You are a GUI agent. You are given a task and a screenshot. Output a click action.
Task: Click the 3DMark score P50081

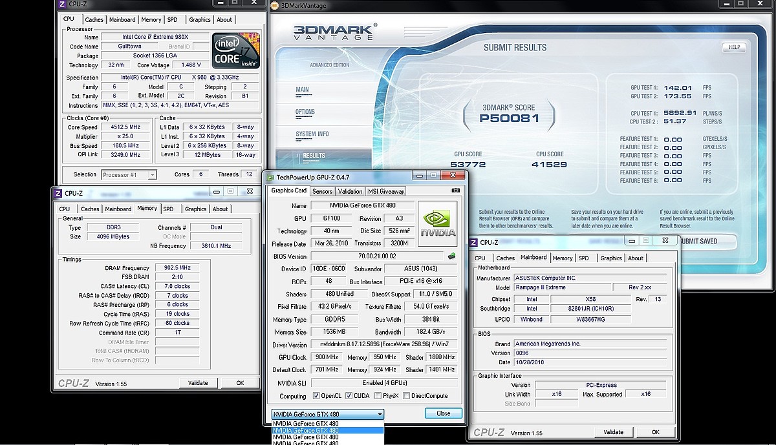click(510, 119)
